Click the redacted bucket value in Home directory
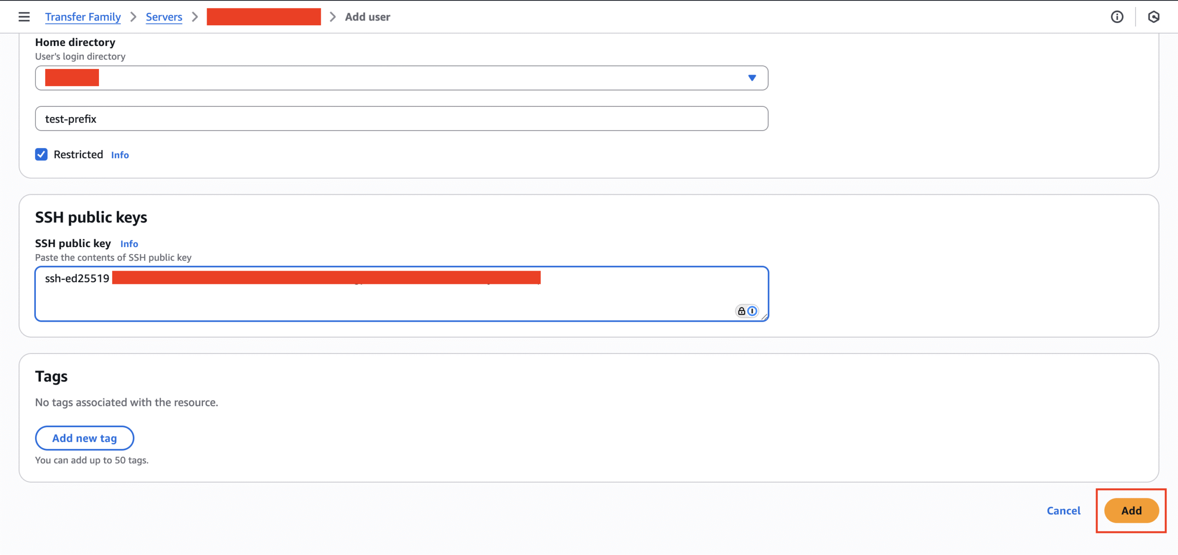 tap(72, 78)
